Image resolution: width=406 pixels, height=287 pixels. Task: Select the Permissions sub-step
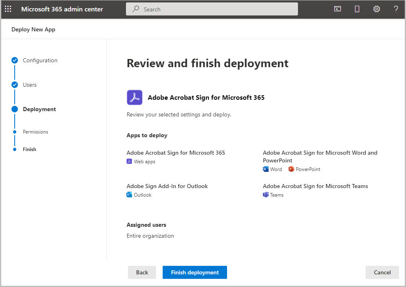pos(35,132)
